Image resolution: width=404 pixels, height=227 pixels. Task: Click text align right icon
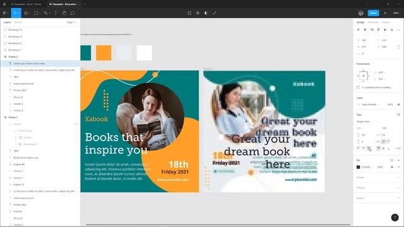click(x=369, y=148)
